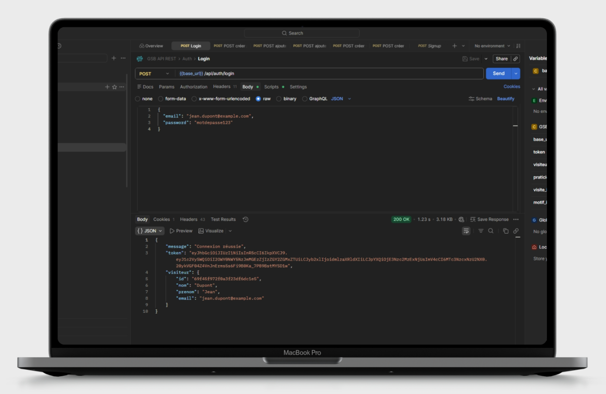Open the Authorization tab
This screenshot has width=606, height=394.
194,87
